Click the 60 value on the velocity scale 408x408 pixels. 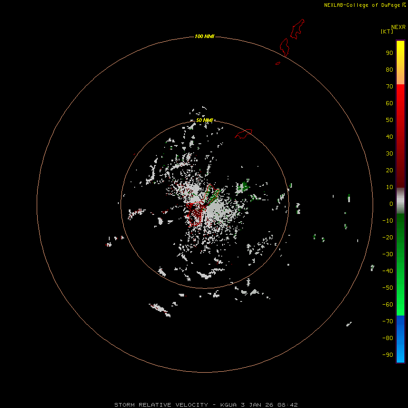tap(389, 103)
